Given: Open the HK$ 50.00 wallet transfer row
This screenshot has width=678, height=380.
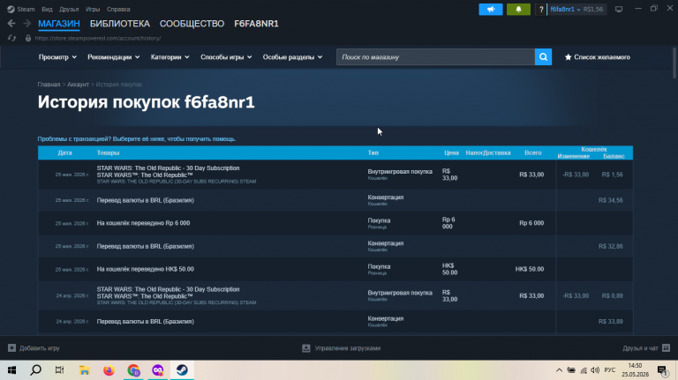Looking at the screenshot, I should click(x=335, y=269).
